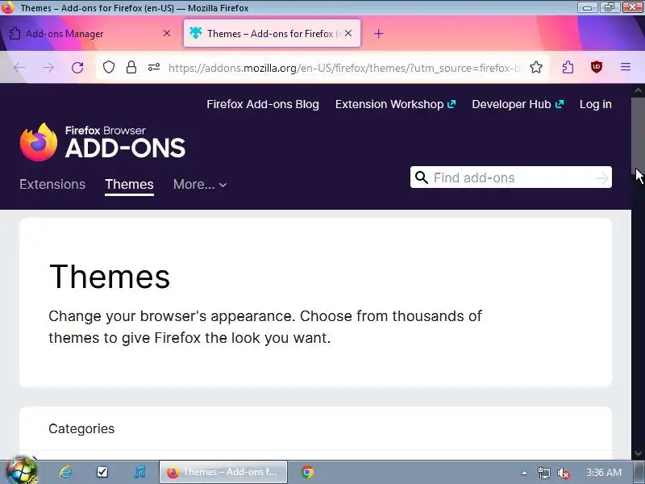Viewport: 645px width, 484px height.
Task: Click the page scrollbar up arrow
Action: pyautogui.click(x=638, y=90)
